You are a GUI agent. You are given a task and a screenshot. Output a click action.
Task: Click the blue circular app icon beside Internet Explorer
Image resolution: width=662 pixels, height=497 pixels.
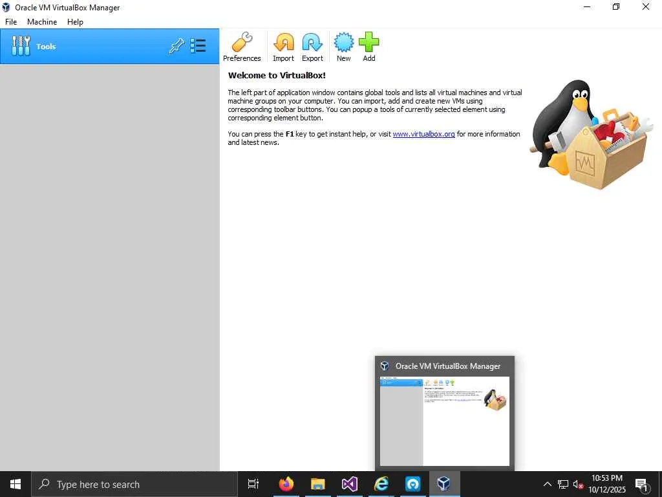[x=413, y=484]
